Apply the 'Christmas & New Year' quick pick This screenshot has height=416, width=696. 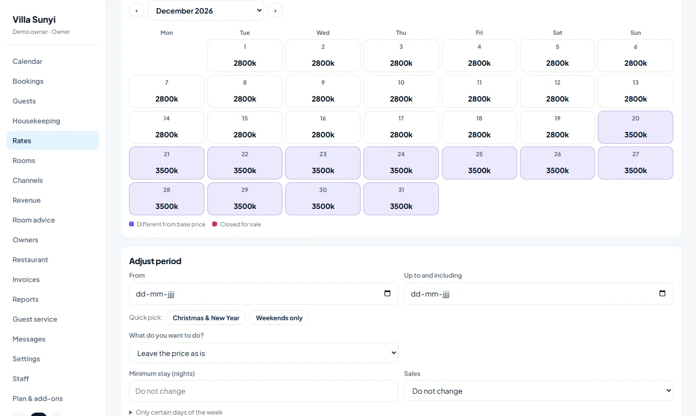click(206, 318)
